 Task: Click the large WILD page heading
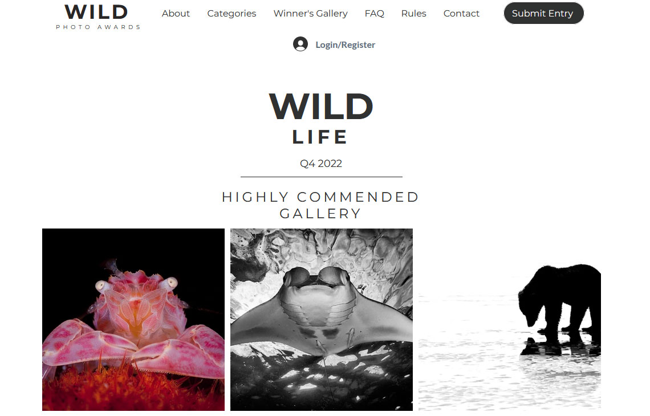321,107
